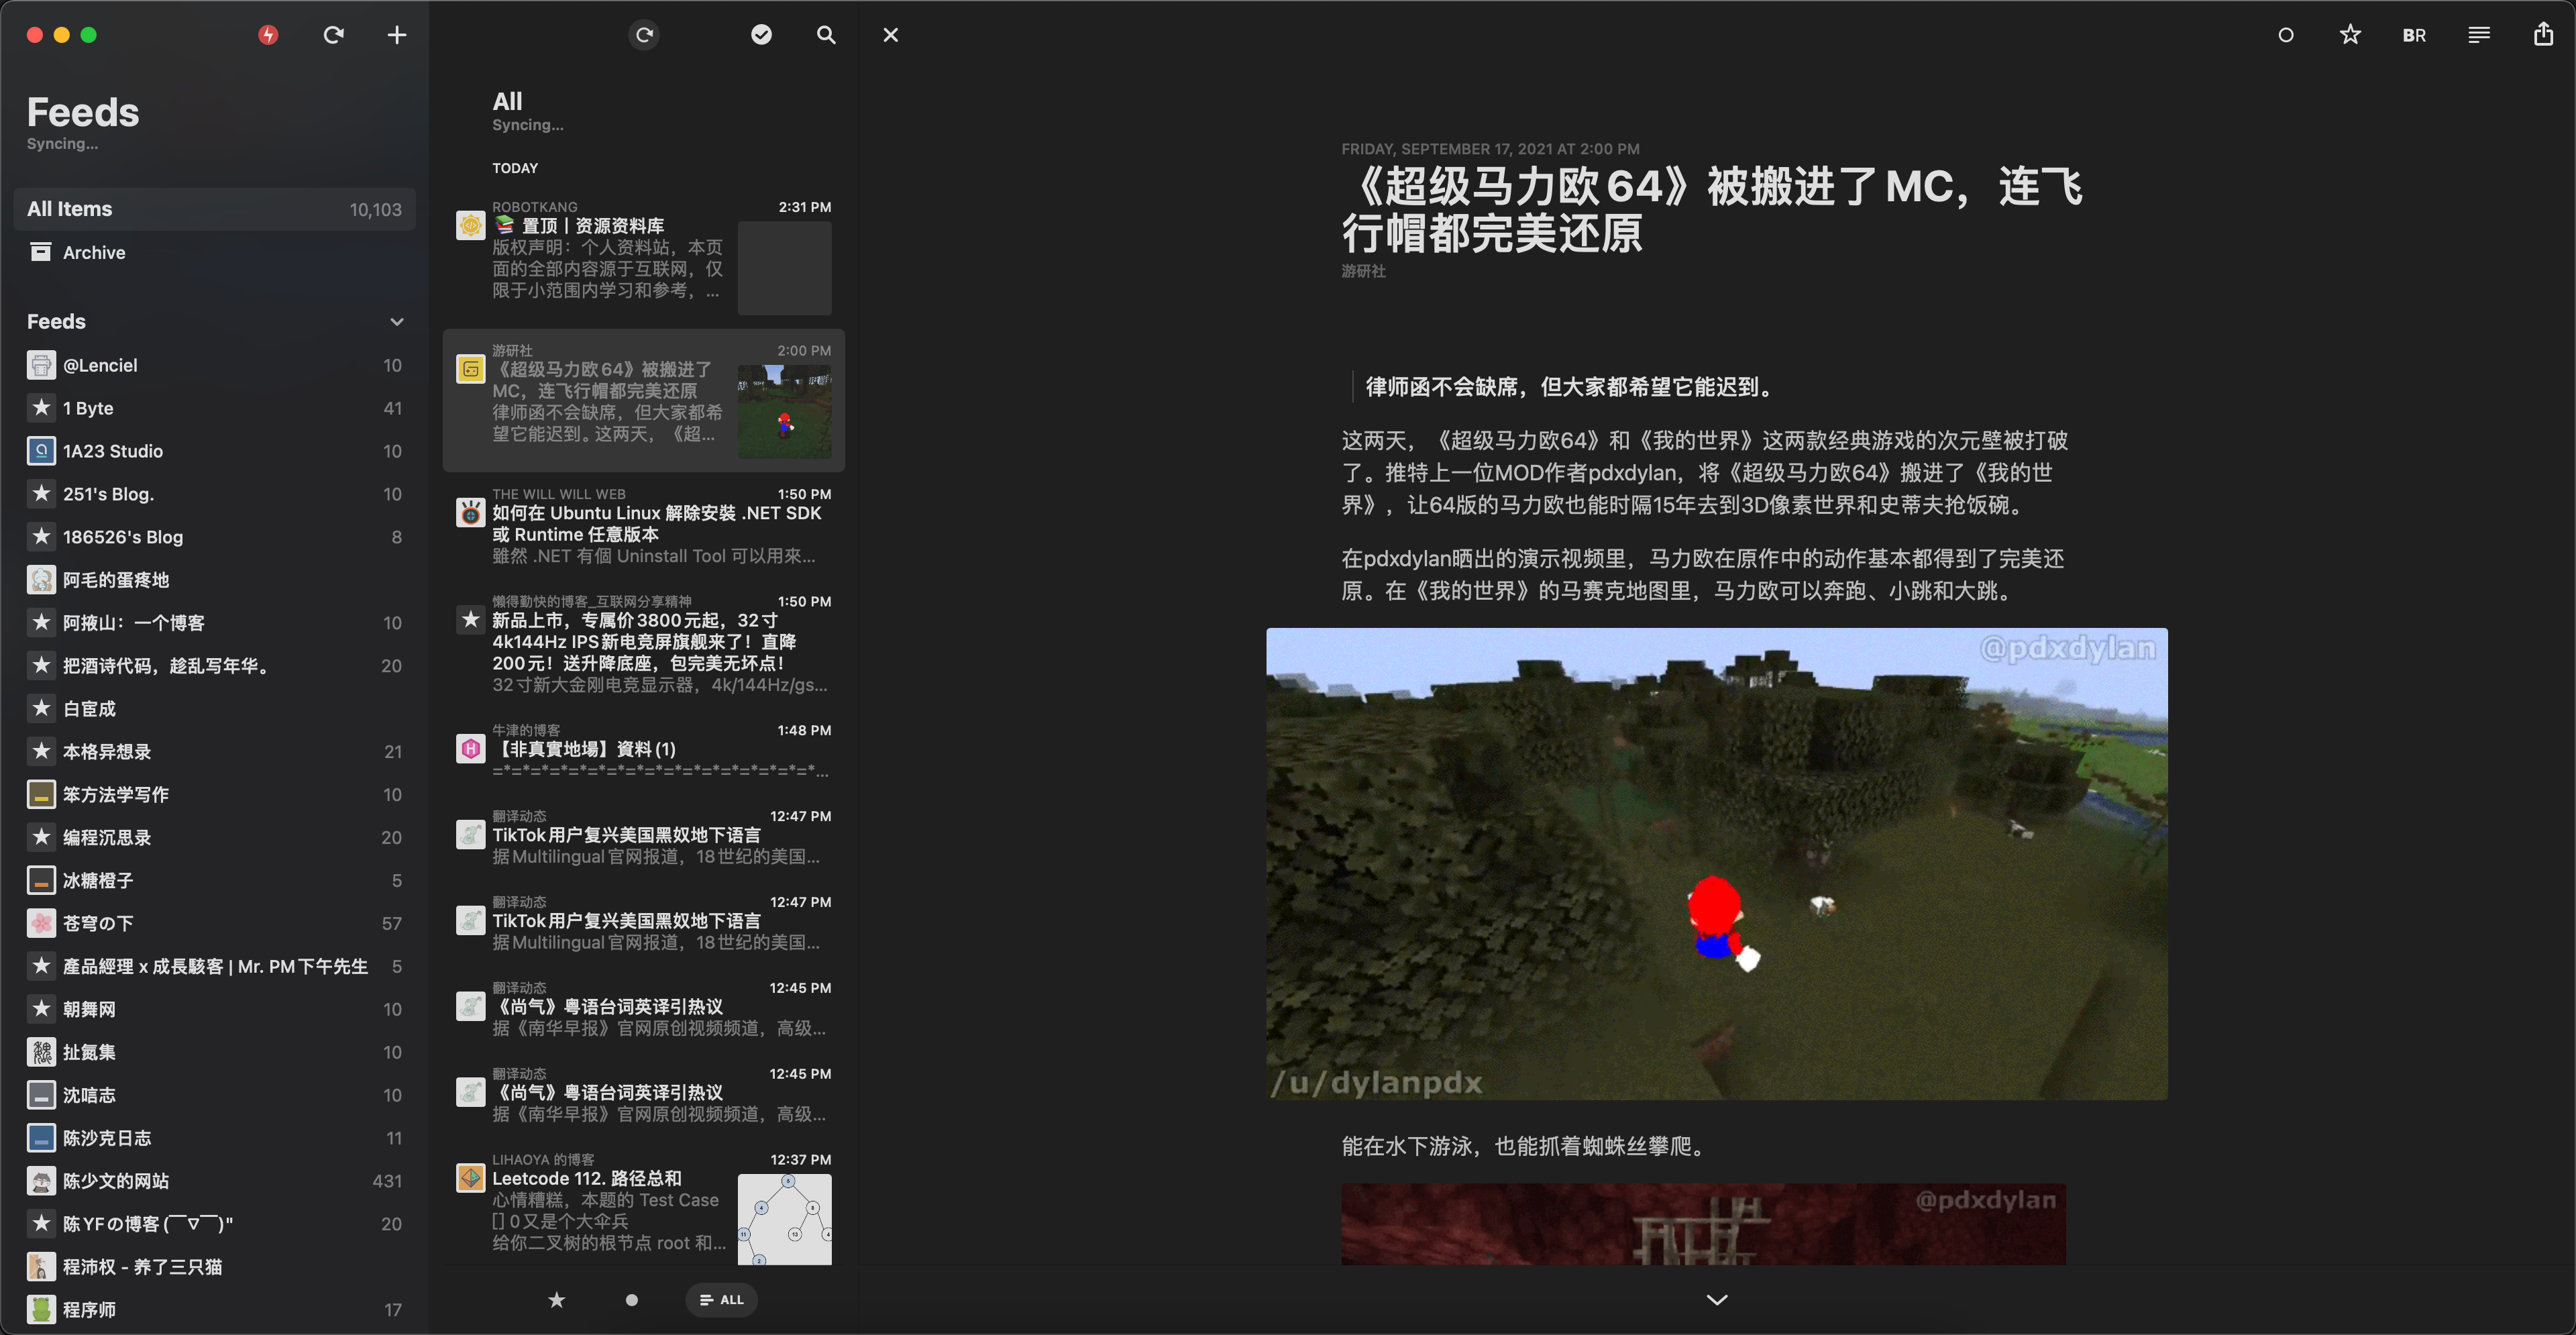Add a new feed with plus icon
This screenshot has height=1335, width=2576.
[x=397, y=35]
